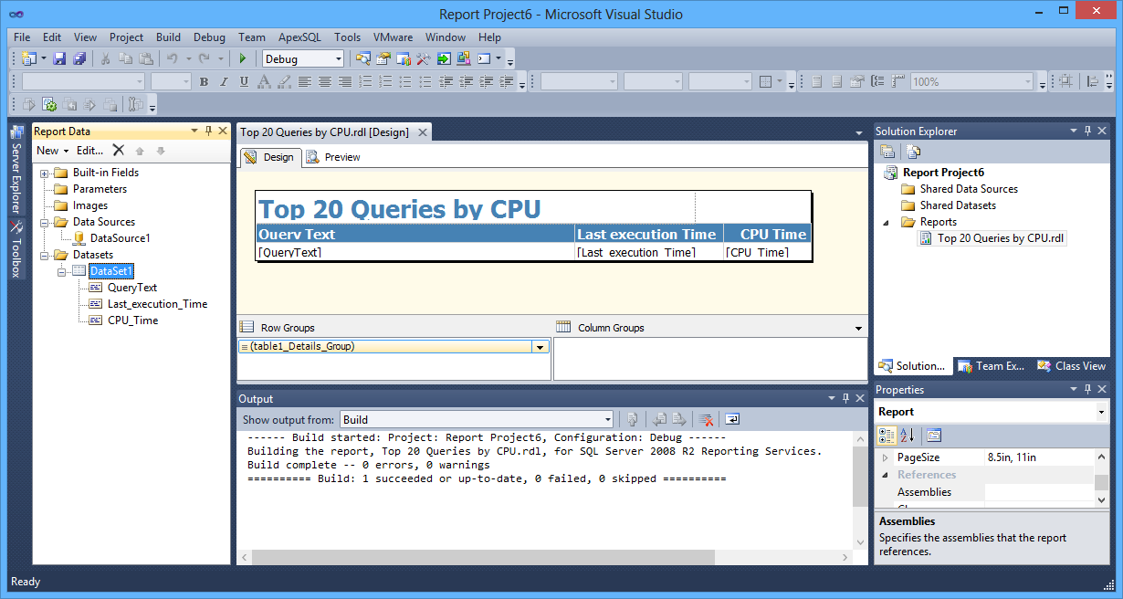The height and width of the screenshot is (599, 1123).
Task: Open the Toolbox side tab
Action: (x=16, y=249)
